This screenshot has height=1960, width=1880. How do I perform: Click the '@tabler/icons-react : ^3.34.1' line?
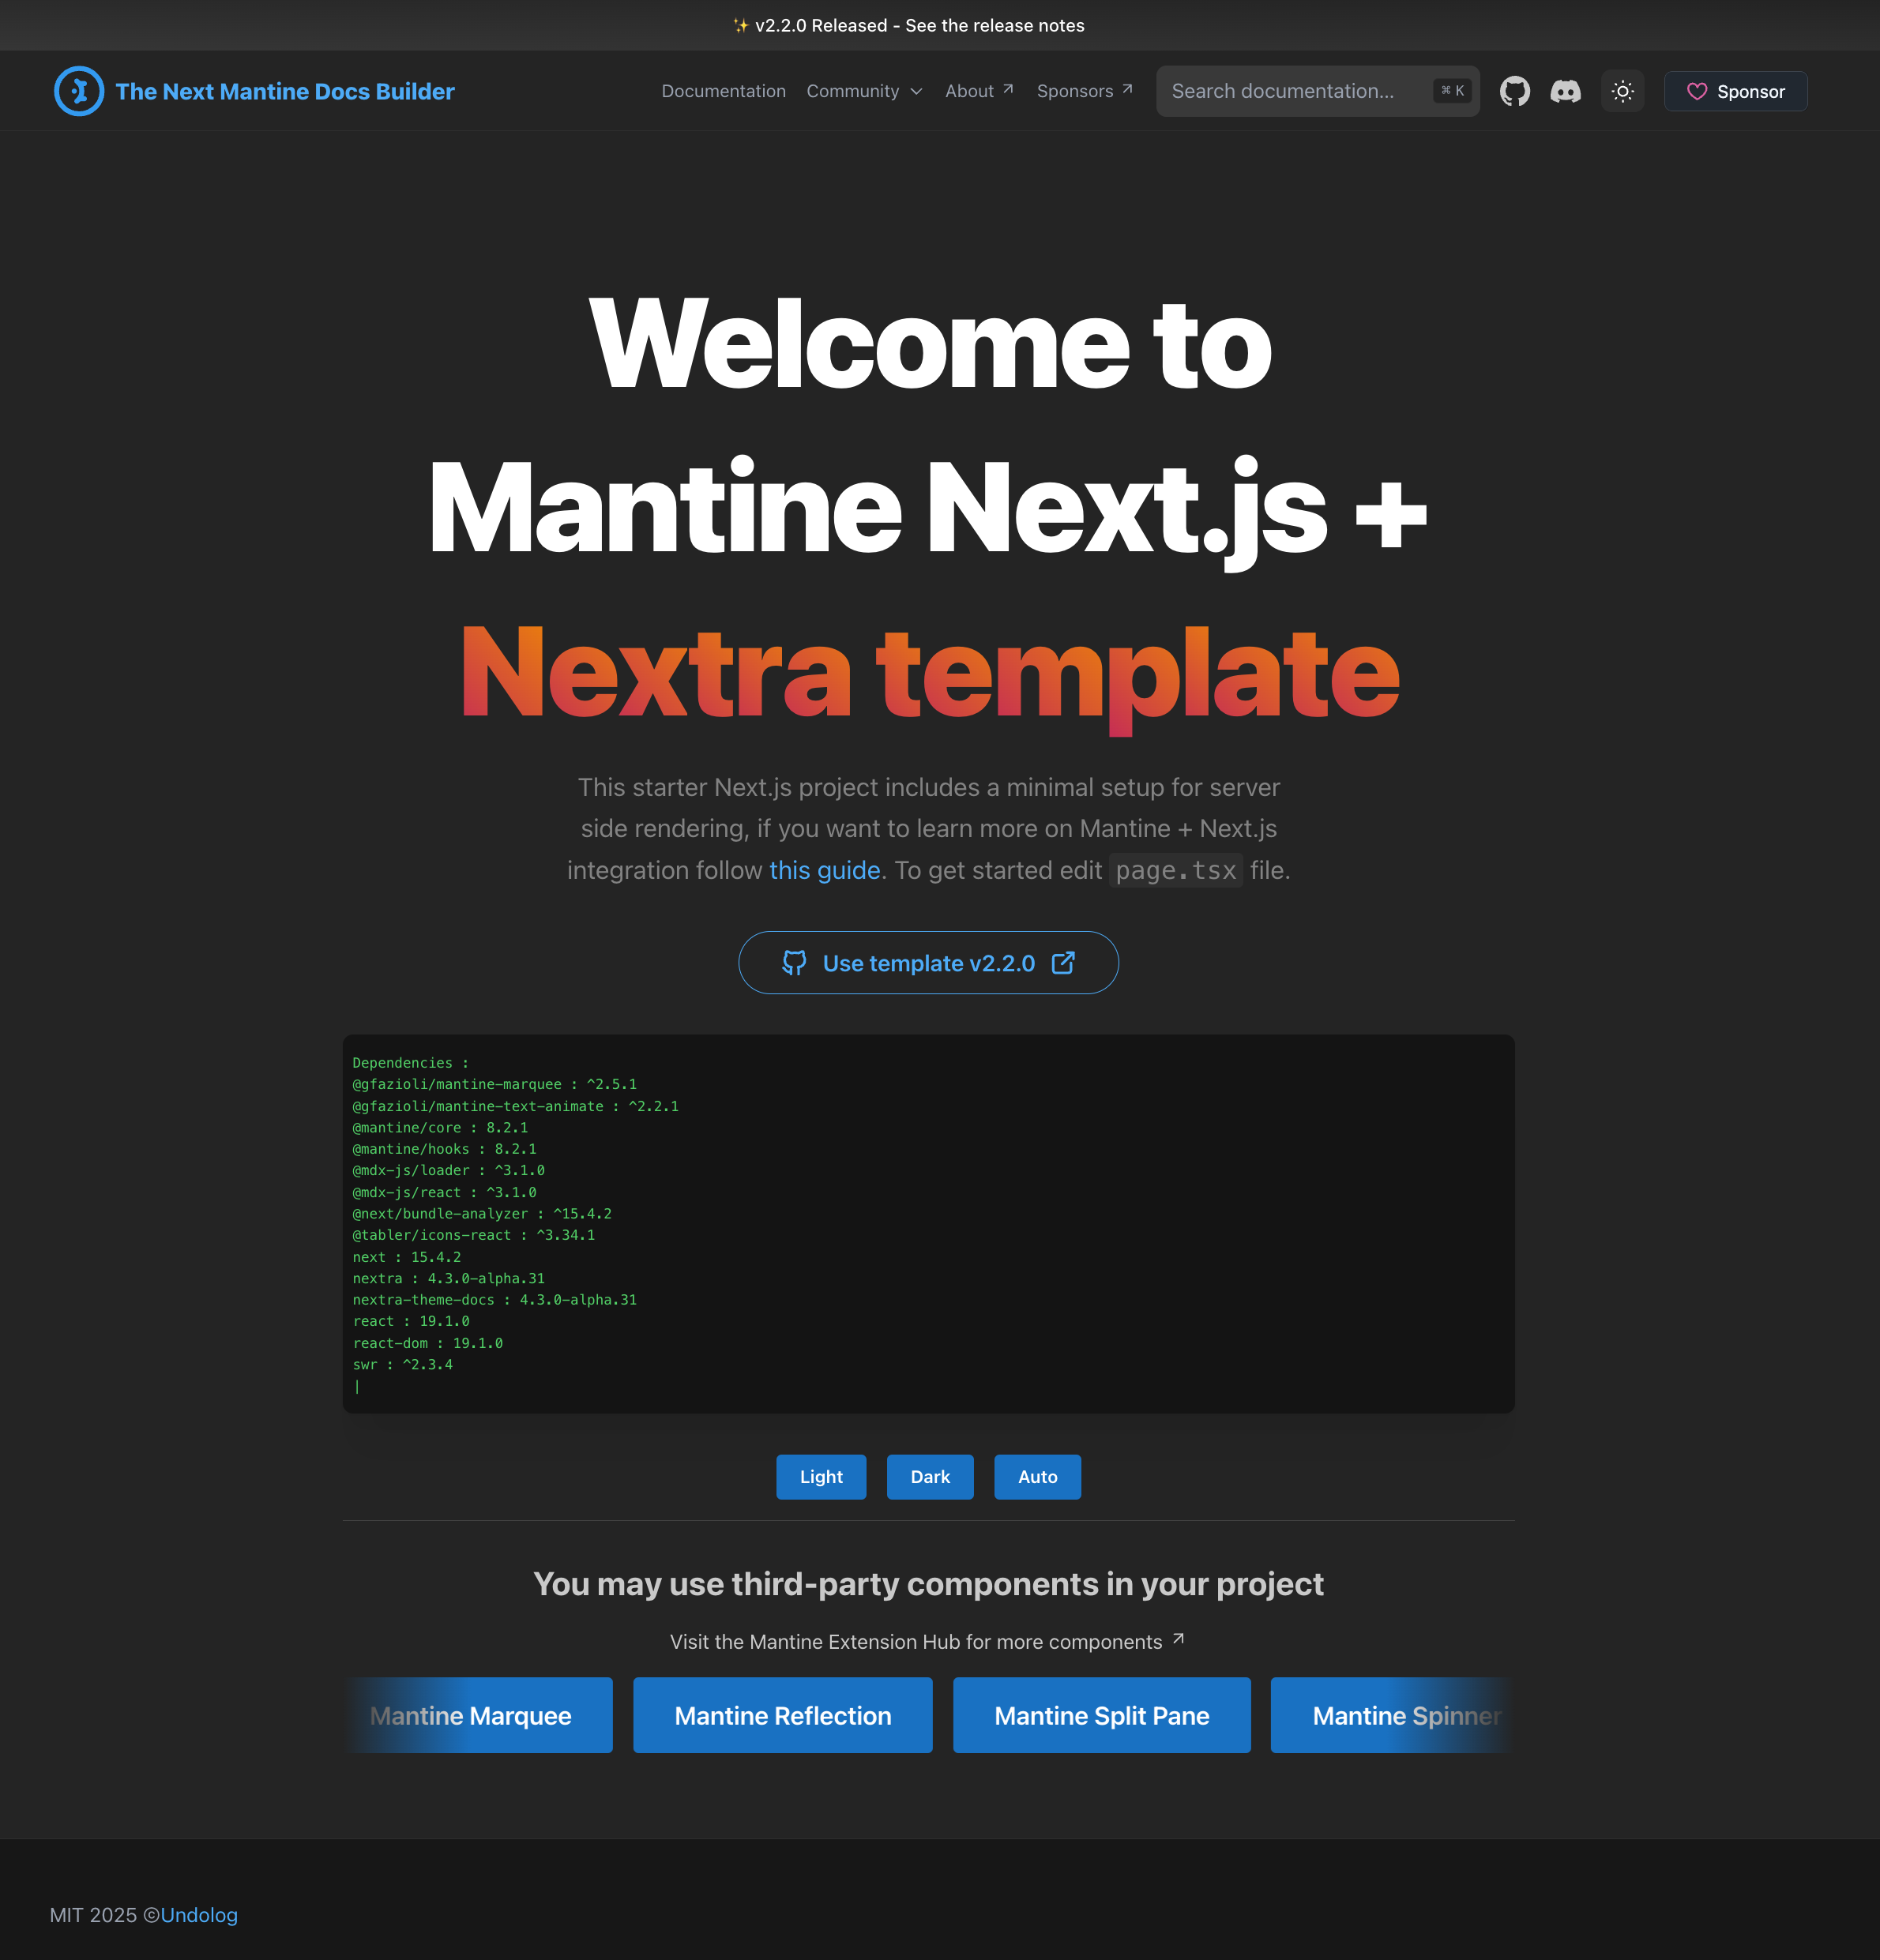[x=473, y=1235]
